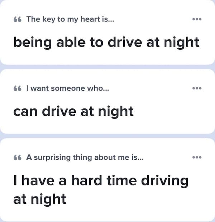Image resolution: width=215 pixels, height=222 pixels.
Task: Click the blue gap between the first and second cards
Action: tap(107, 67)
